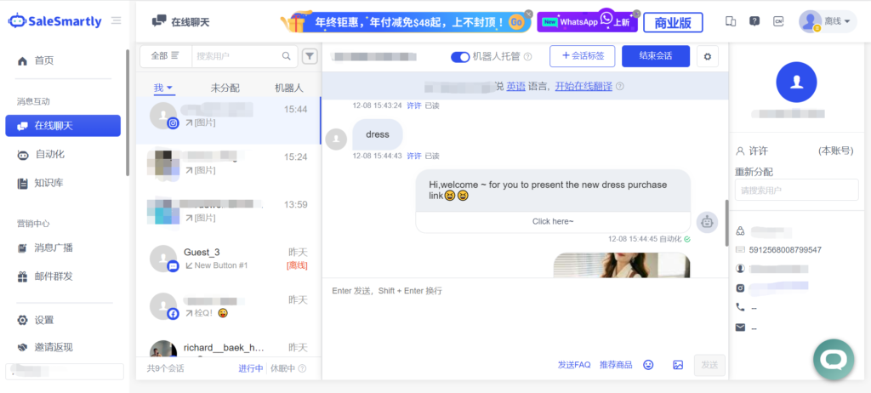Click the 商业版 business edition button
This screenshot has height=393, width=871.
point(673,23)
